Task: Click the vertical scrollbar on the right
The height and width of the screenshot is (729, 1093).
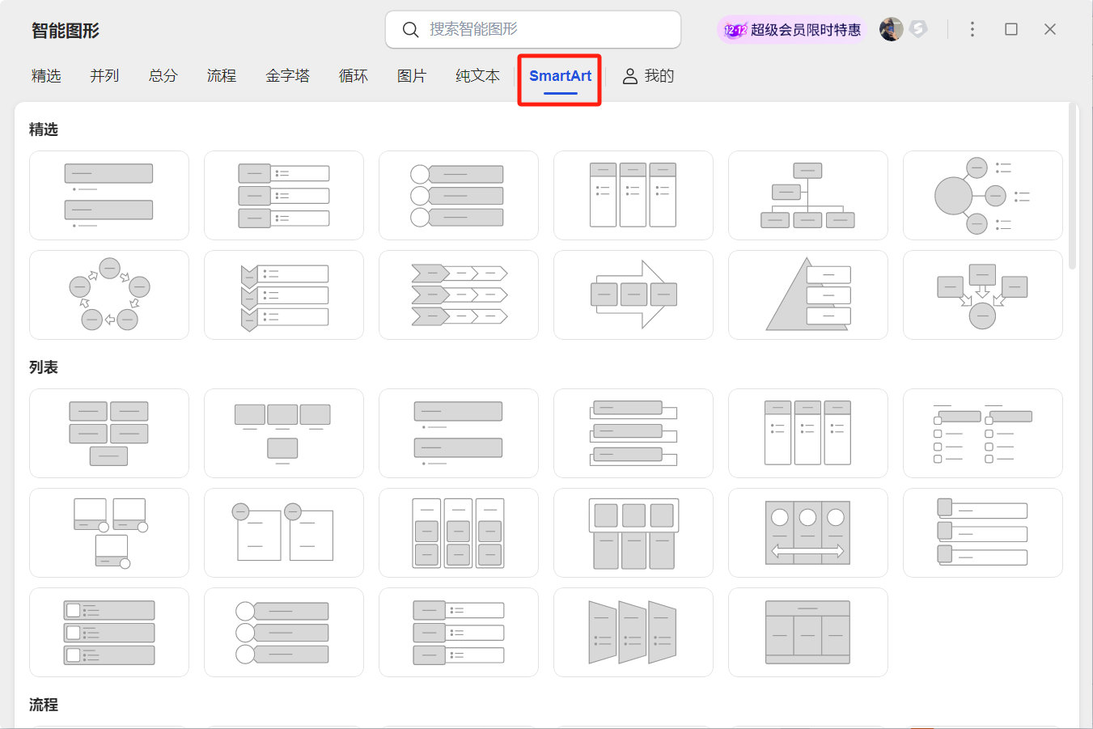Action: pos(1072,186)
